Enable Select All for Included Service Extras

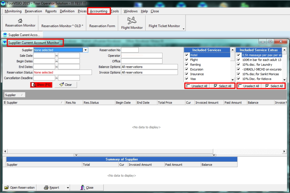coord(267,86)
